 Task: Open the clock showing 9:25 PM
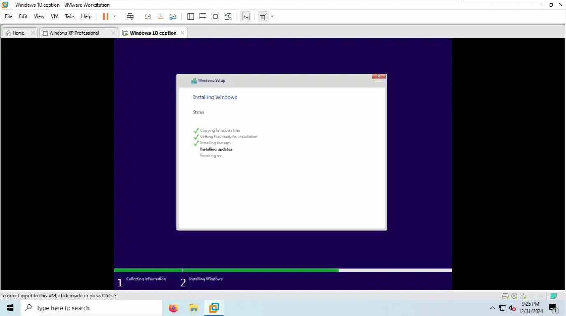click(x=531, y=308)
